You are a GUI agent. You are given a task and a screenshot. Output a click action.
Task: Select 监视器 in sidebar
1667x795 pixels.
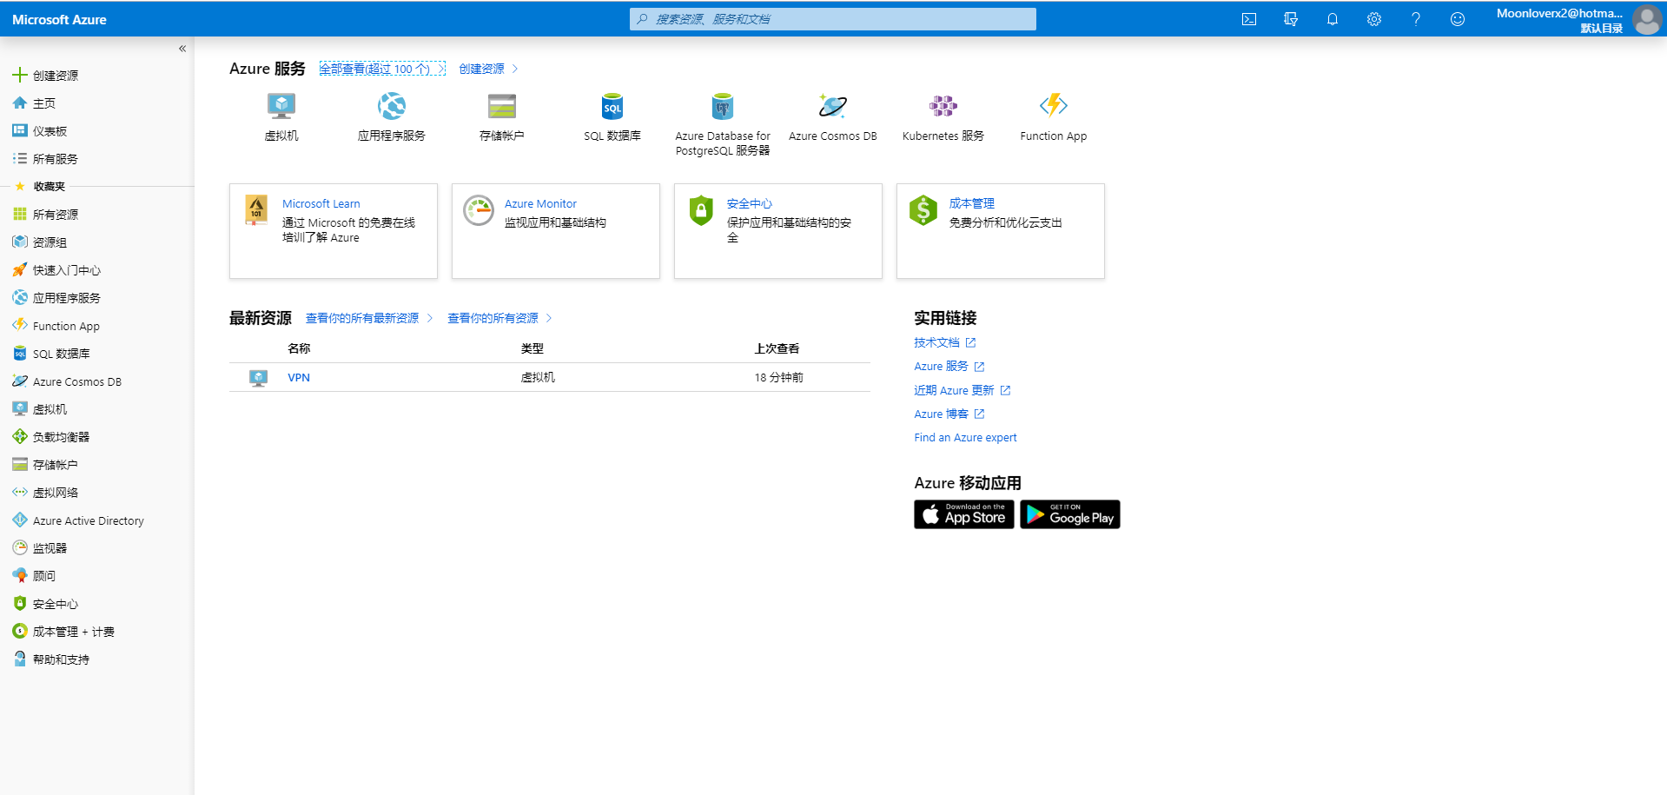[50, 548]
